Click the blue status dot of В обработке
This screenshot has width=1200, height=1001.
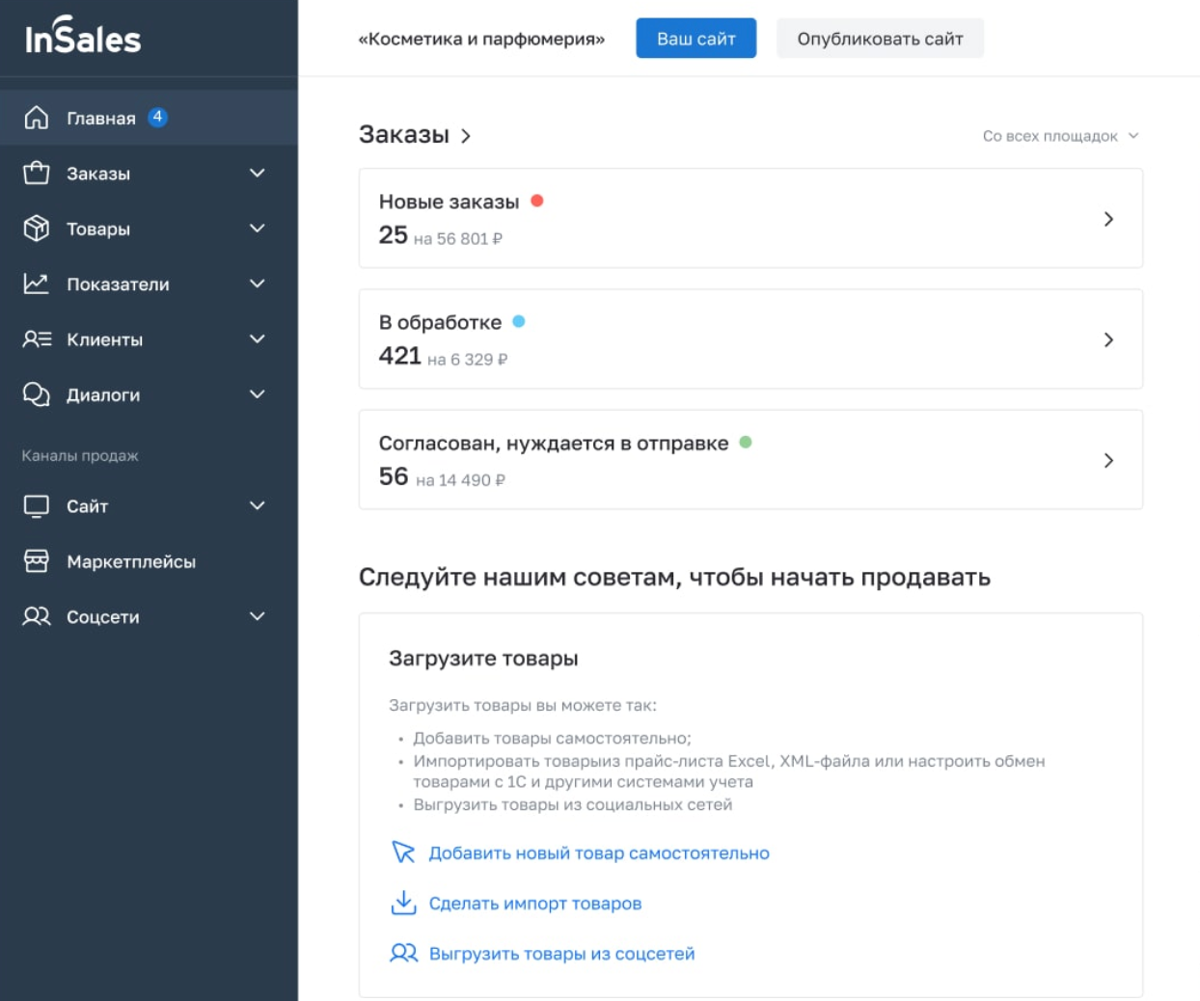(519, 321)
